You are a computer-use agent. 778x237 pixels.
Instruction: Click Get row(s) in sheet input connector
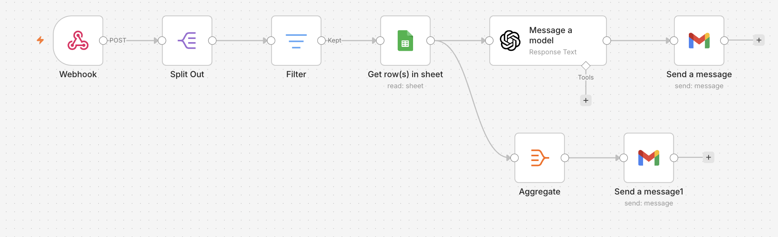click(x=380, y=41)
